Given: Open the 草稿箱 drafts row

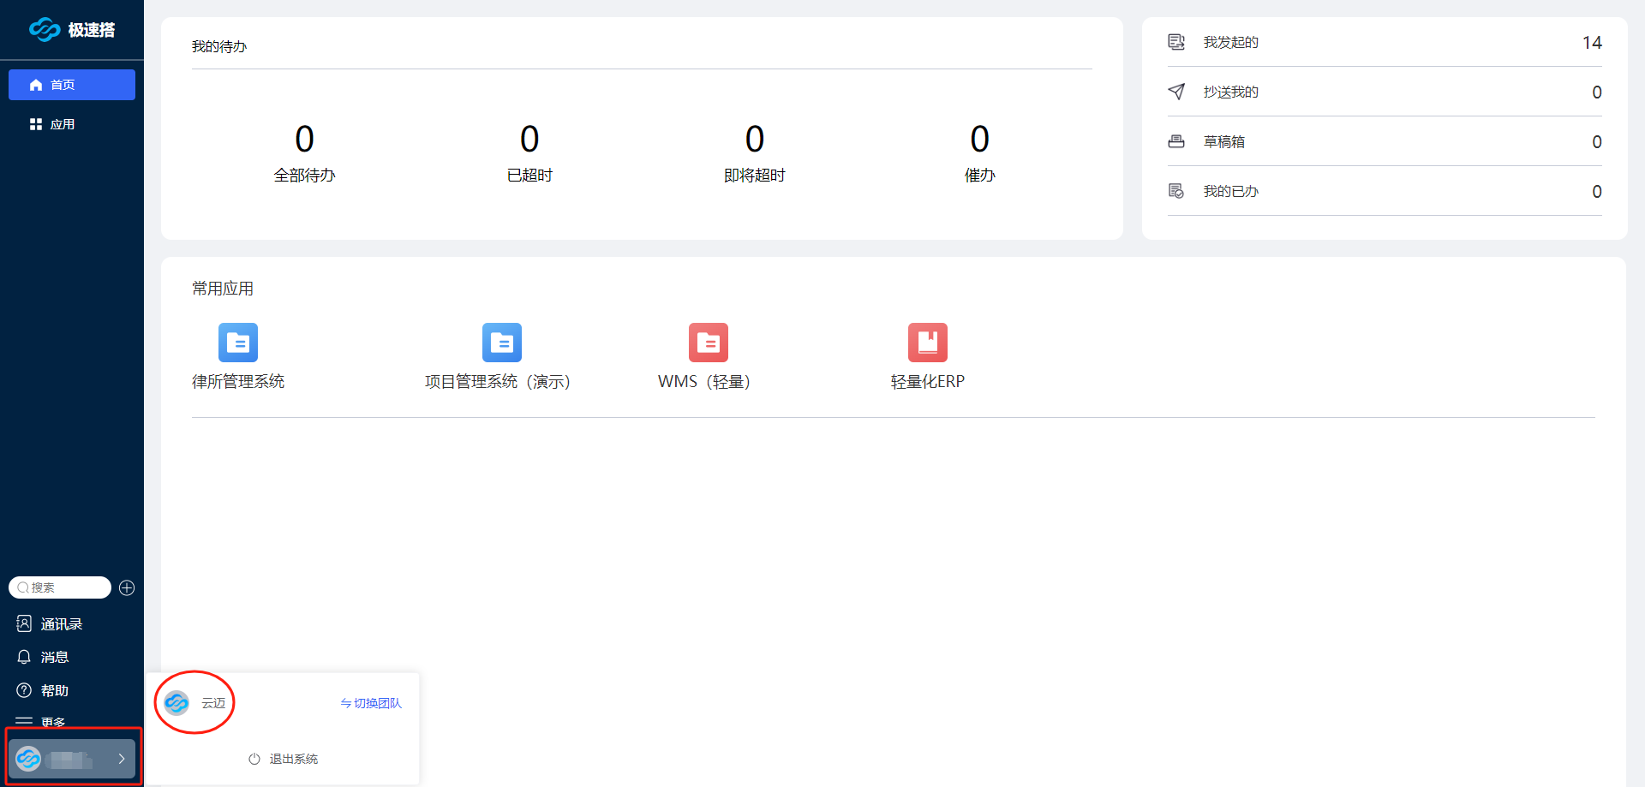Looking at the screenshot, I should click(1384, 141).
